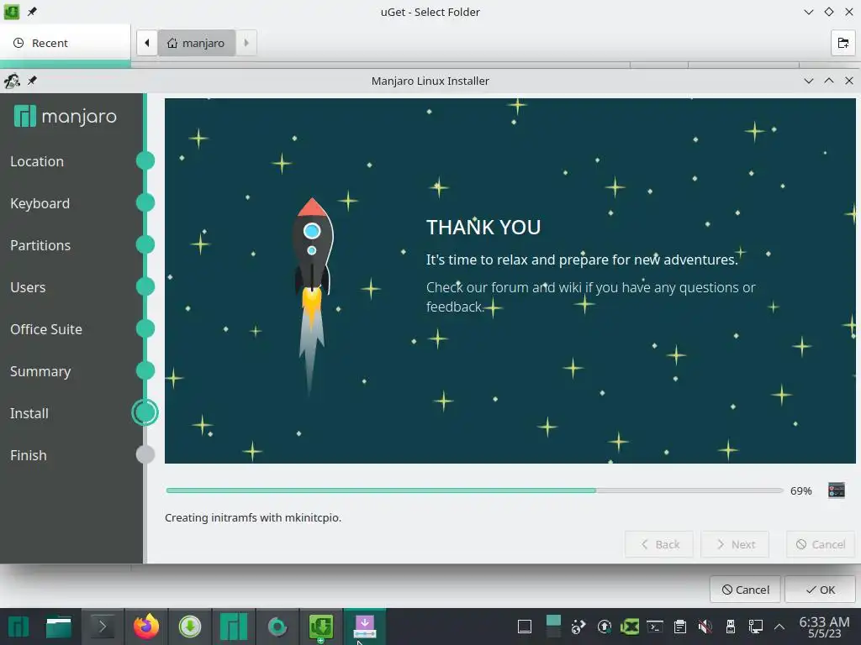Select Recent in the uGet folder sidebar
Viewport: 861px width, 645px height.
(x=65, y=43)
